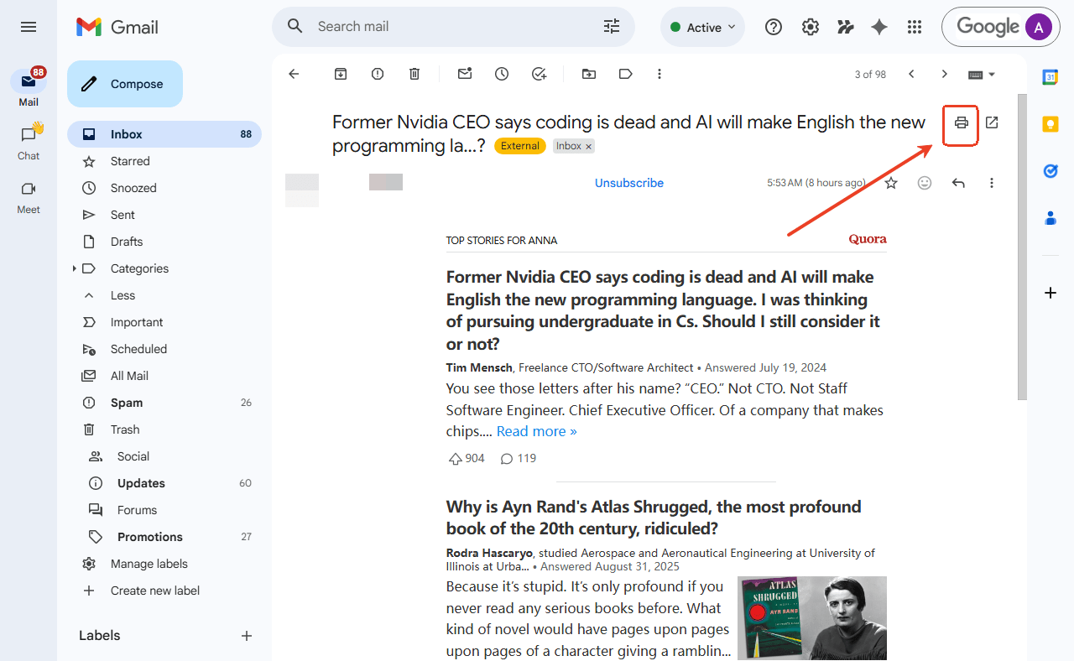Add a new label with plus icon

click(247, 636)
